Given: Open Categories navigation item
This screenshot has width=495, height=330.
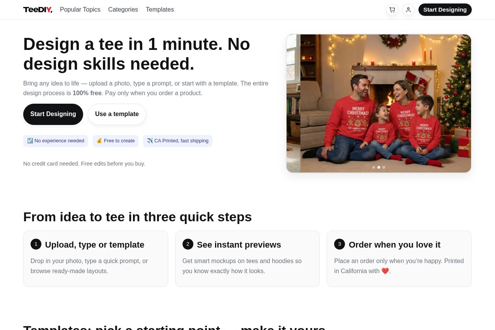Looking at the screenshot, I should [123, 10].
